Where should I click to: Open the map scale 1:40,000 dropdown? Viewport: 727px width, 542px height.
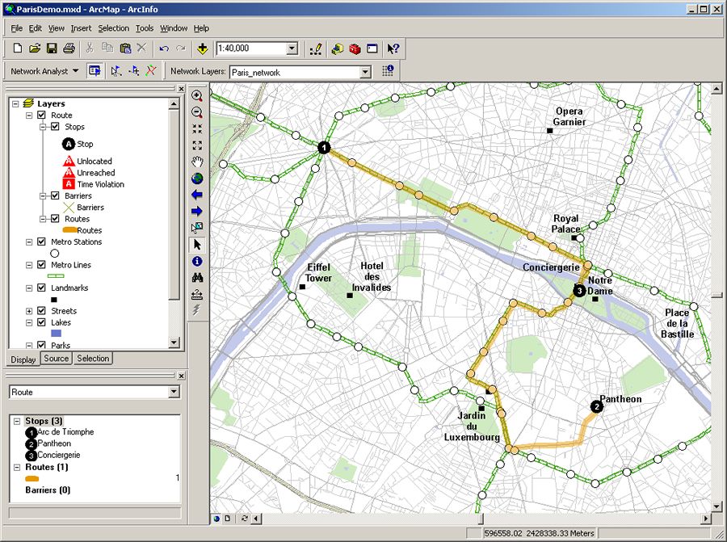[292, 48]
